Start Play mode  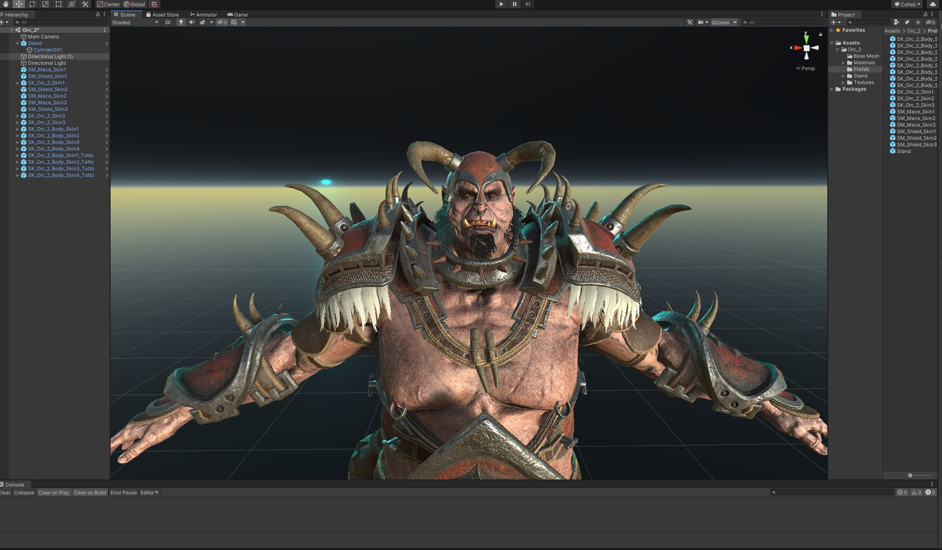coord(501,4)
